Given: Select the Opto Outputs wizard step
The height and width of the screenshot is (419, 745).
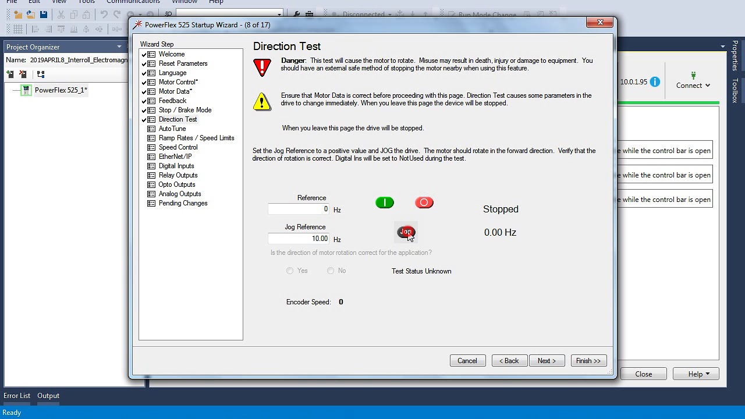Looking at the screenshot, I should [177, 184].
